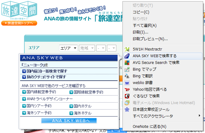Open 海外ツアー予約 link
Screen dimensions: 205x133
coord(39,113)
